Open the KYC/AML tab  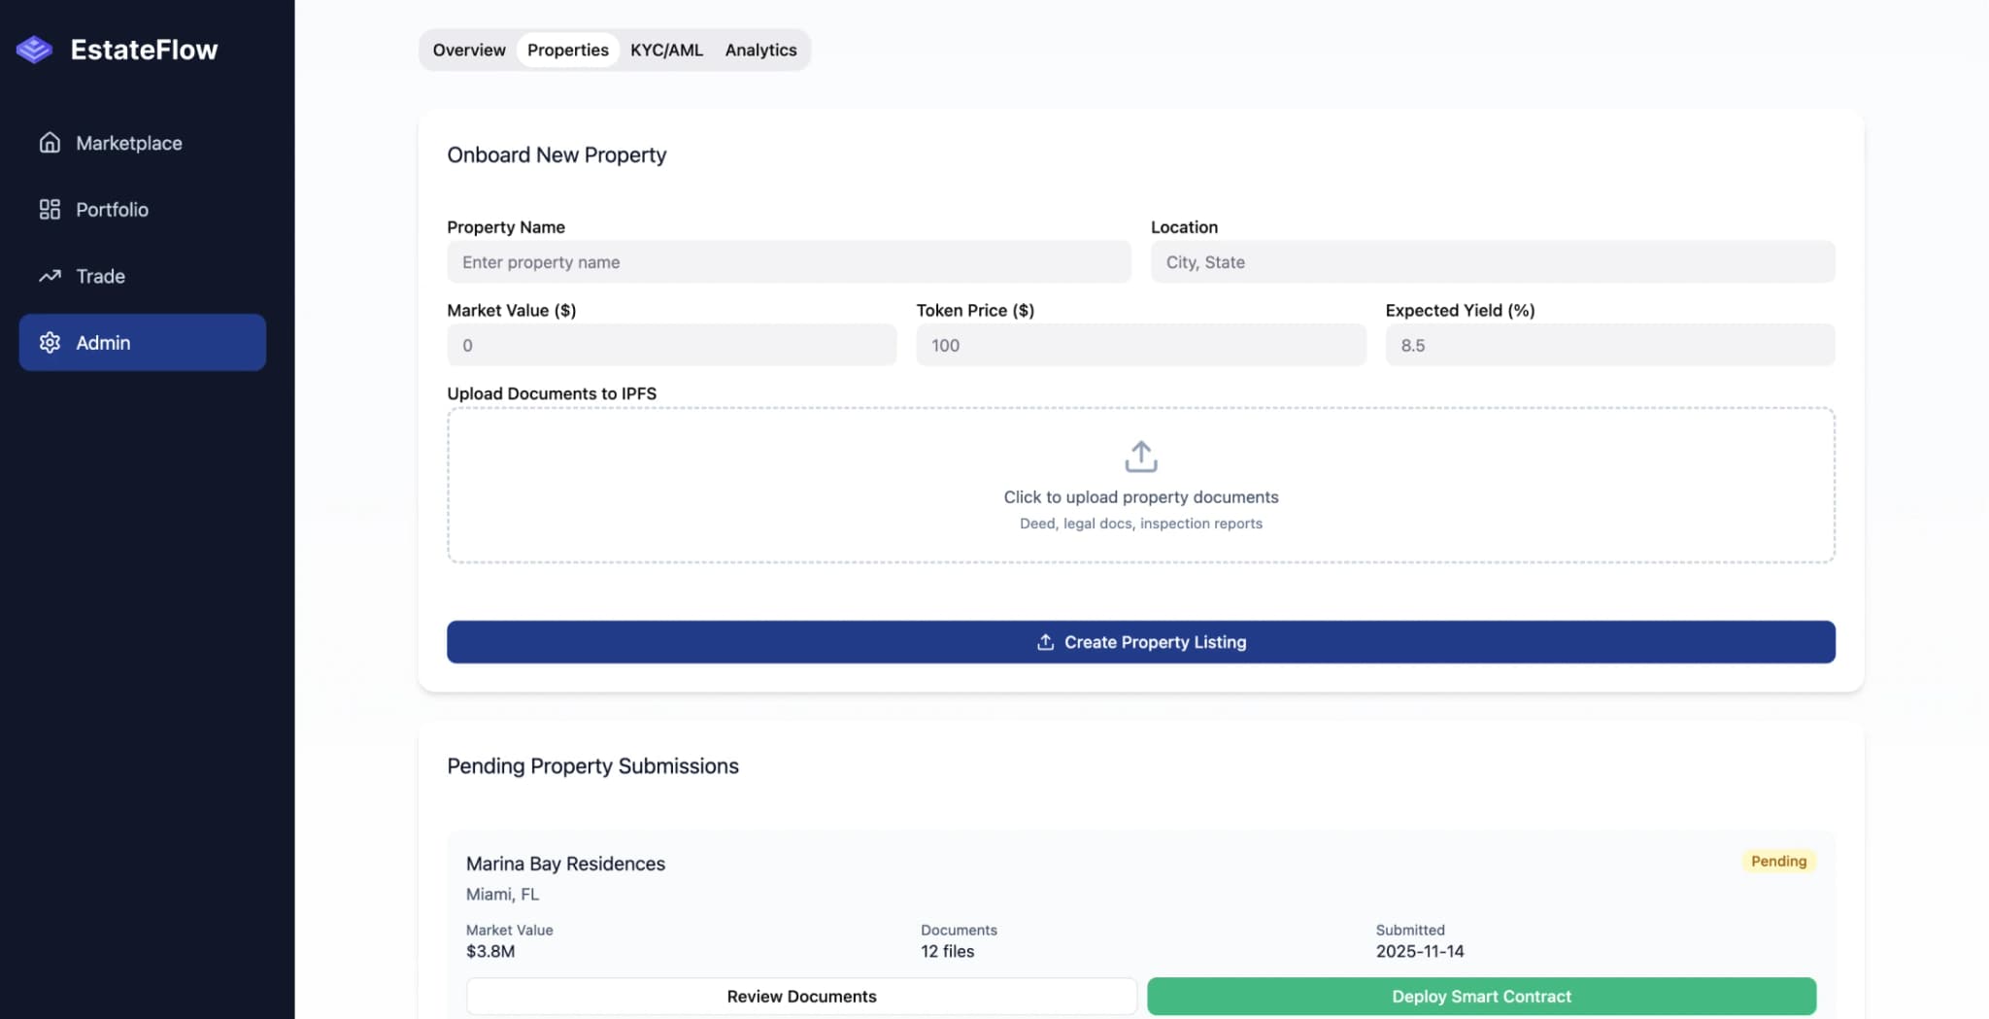pos(666,50)
